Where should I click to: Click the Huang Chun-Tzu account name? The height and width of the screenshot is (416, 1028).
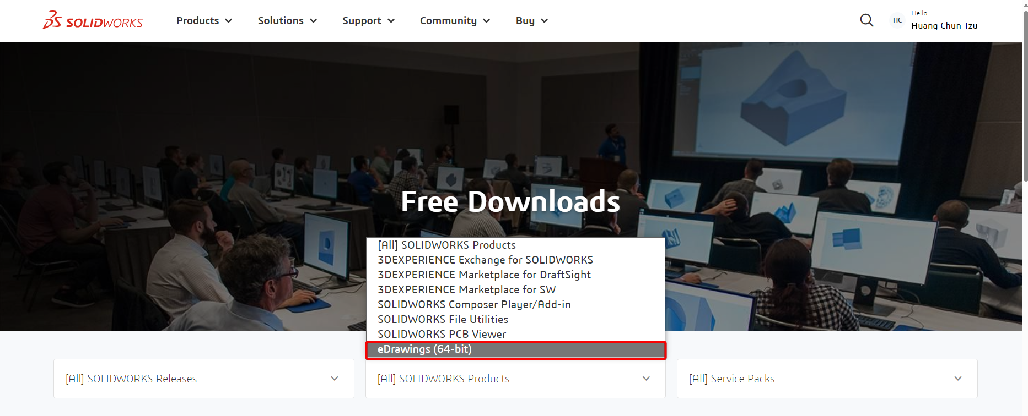click(944, 25)
